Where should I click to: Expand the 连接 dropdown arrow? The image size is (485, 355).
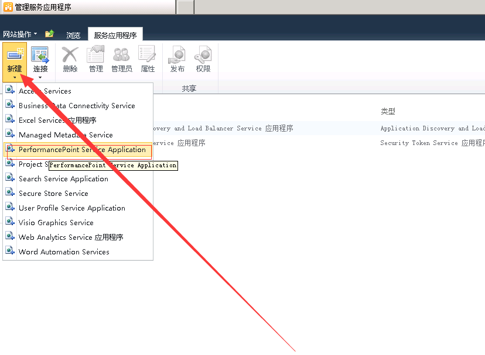(40, 78)
